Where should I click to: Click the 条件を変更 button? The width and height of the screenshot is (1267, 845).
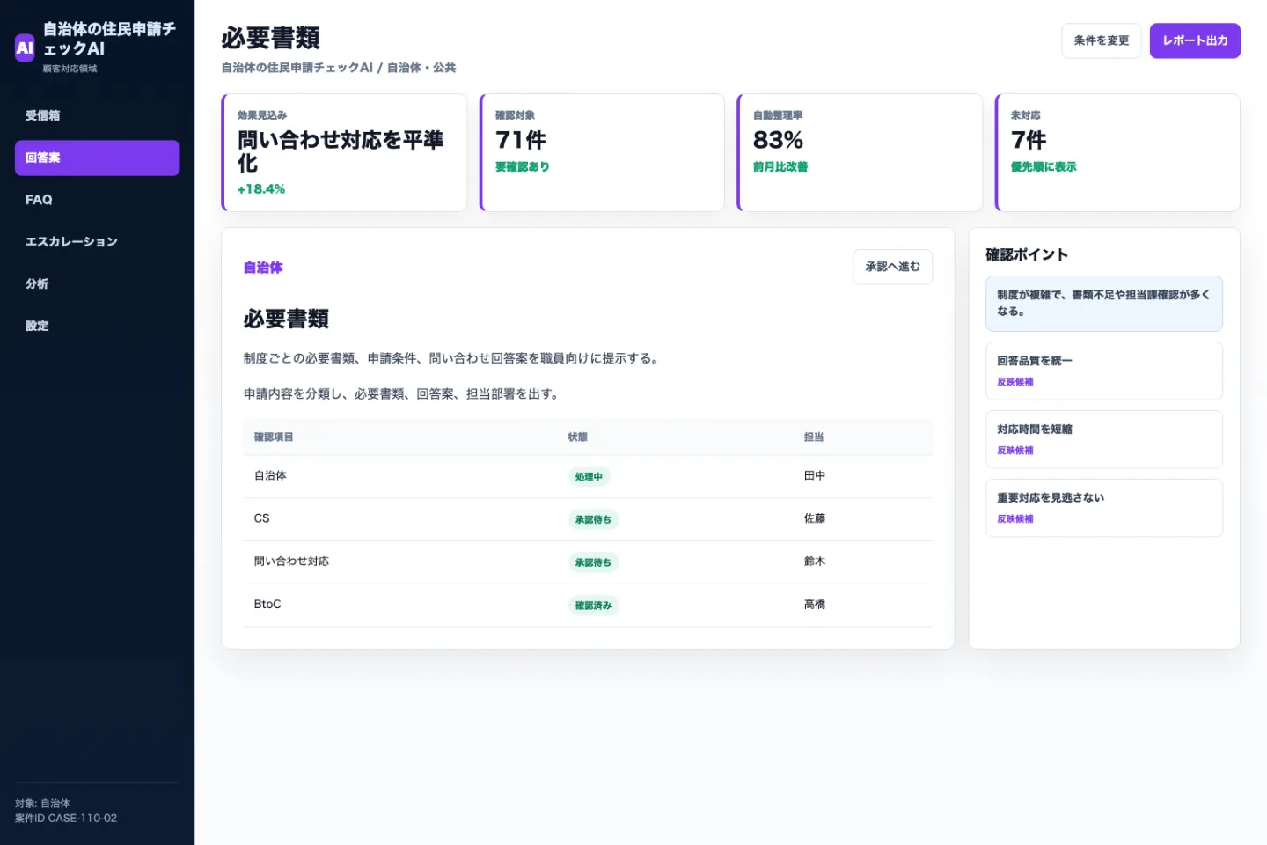[x=1101, y=40]
